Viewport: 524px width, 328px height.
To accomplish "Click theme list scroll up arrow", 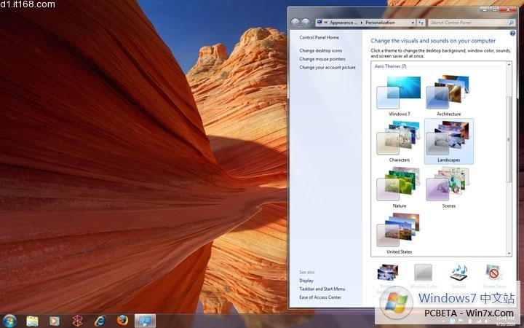I will (x=509, y=65).
